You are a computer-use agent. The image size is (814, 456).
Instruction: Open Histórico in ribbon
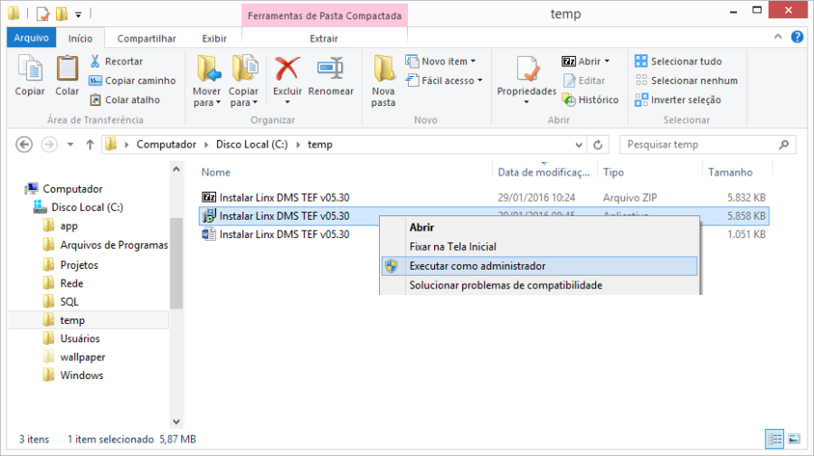pyautogui.click(x=591, y=100)
